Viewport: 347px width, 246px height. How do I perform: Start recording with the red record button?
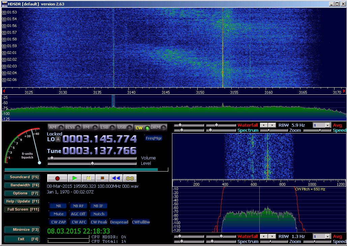(57, 178)
